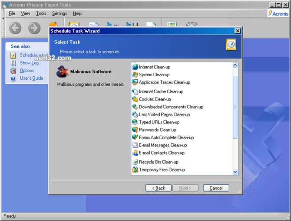The height and width of the screenshot is (221, 291).
Task: Select System Clean-up task
Action: (154, 75)
